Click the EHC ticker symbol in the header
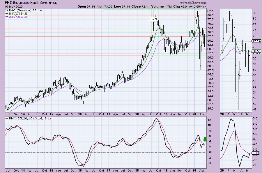This screenshot has height=173, width=262. point(8,3)
